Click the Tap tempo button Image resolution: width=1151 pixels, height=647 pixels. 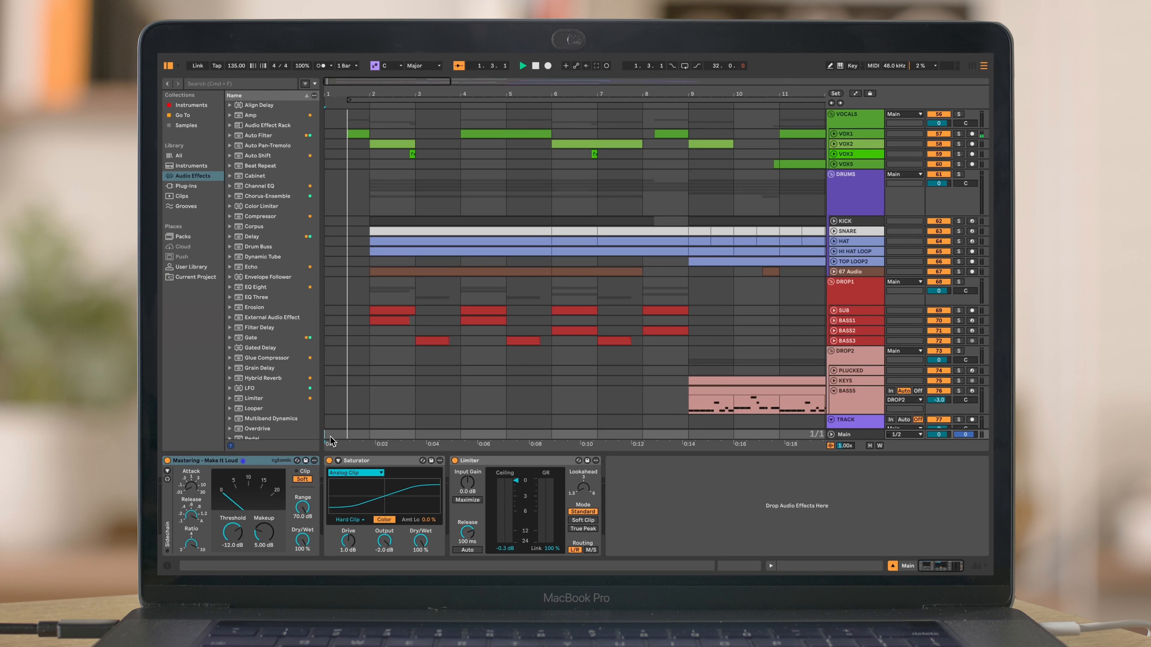[217, 66]
